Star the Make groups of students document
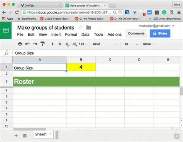183x142 pixels. 81,27
